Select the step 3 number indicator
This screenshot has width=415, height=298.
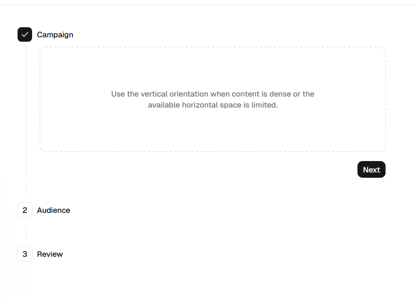[x=25, y=254]
